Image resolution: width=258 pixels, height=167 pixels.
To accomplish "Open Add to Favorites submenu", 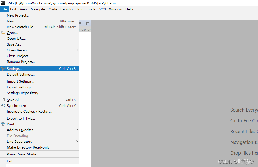I will pyautogui.click(x=40, y=130).
